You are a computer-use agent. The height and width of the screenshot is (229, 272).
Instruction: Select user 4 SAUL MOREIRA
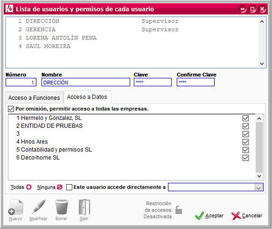tap(132, 46)
